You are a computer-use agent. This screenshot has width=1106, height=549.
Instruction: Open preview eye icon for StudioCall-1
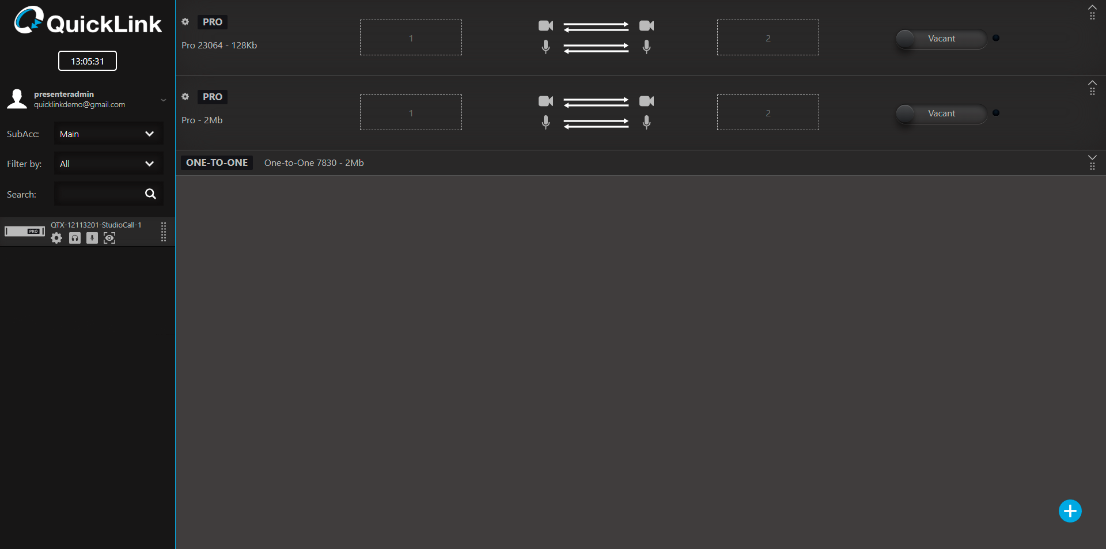[109, 238]
